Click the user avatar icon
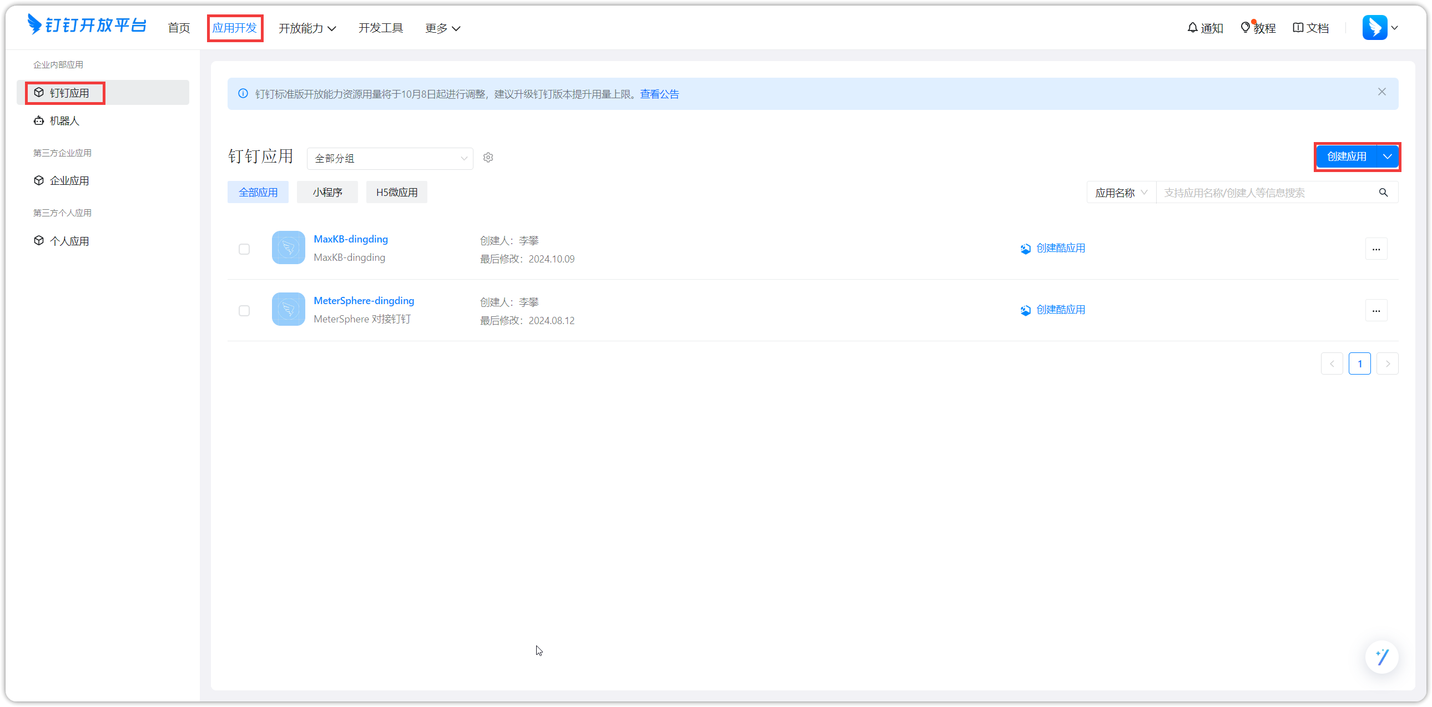 1374,28
